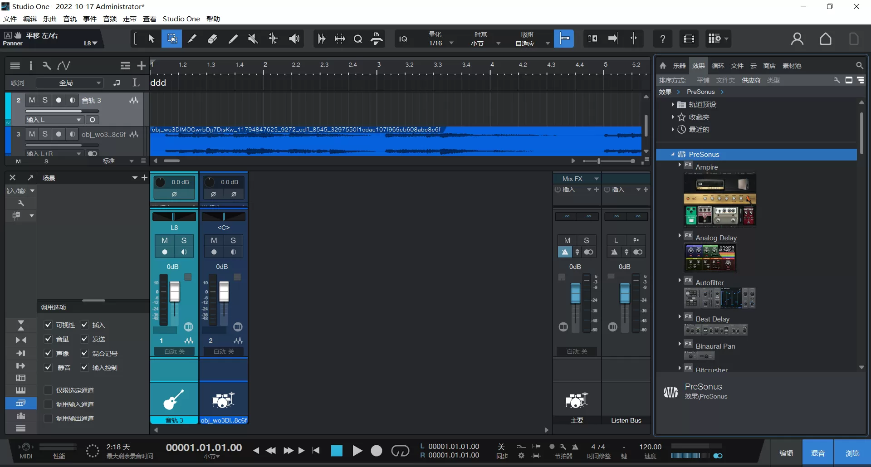Select the Listen tool speaker icon
The image size is (871, 467).
pos(294,39)
